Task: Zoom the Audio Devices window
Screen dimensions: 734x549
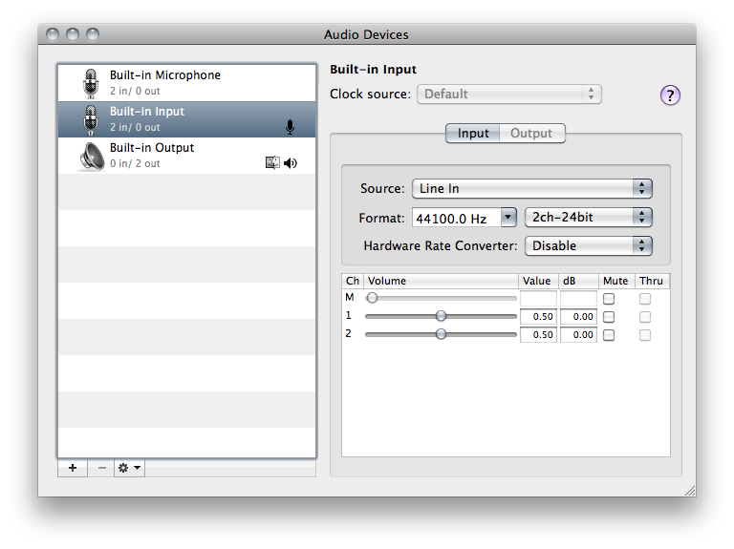Action: pyautogui.click(x=93, y=34)
